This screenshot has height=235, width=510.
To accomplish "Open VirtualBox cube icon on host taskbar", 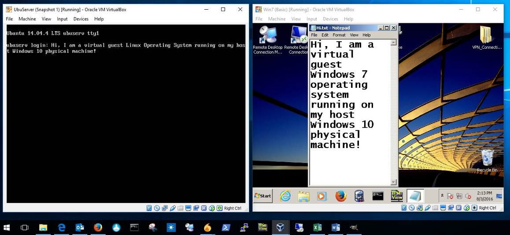I will 280,228.
